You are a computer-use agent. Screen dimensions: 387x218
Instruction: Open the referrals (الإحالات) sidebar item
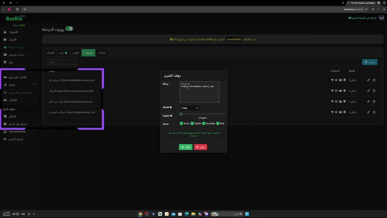click(10, 100)
